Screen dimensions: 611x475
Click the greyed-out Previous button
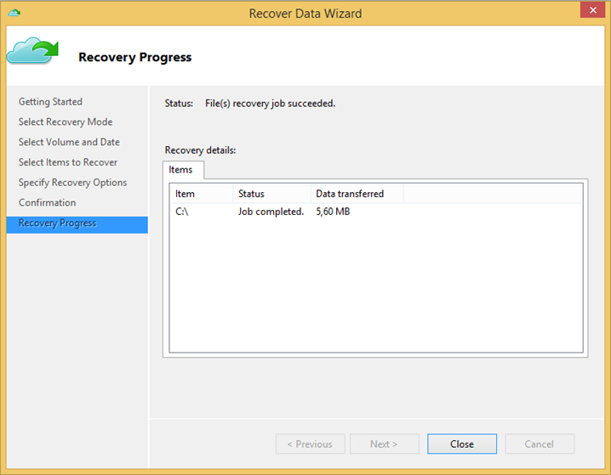(x=310, y=444)
